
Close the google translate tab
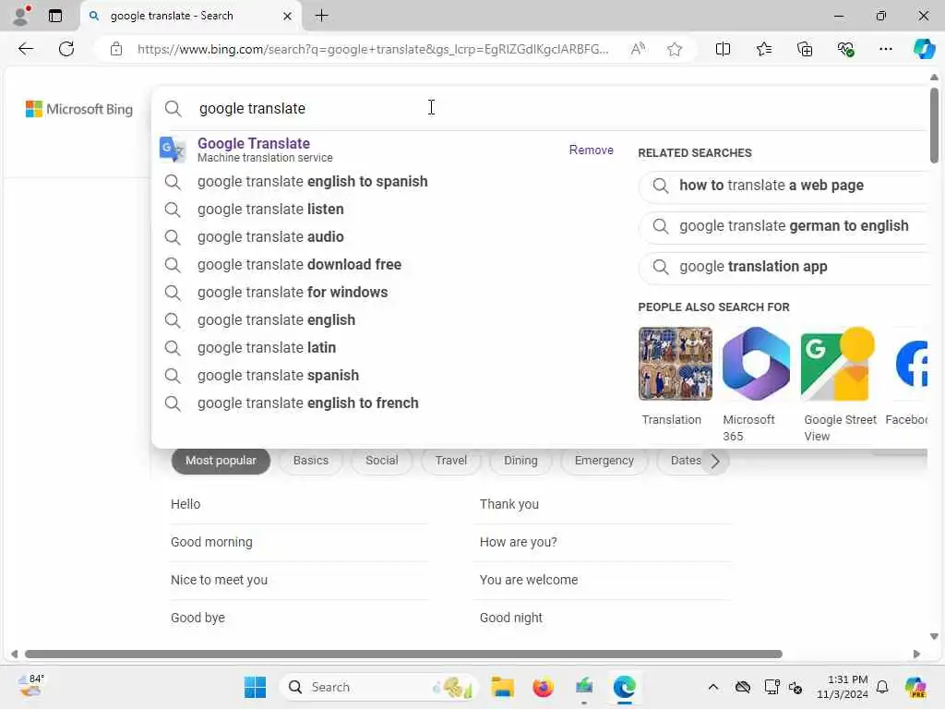(288, 17)
